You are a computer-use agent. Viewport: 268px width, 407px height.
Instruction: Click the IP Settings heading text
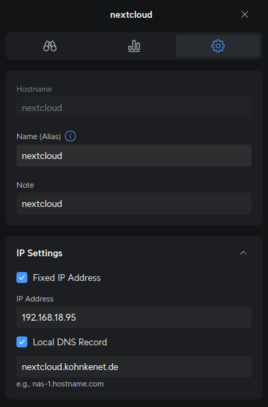[x=40, y=253]
